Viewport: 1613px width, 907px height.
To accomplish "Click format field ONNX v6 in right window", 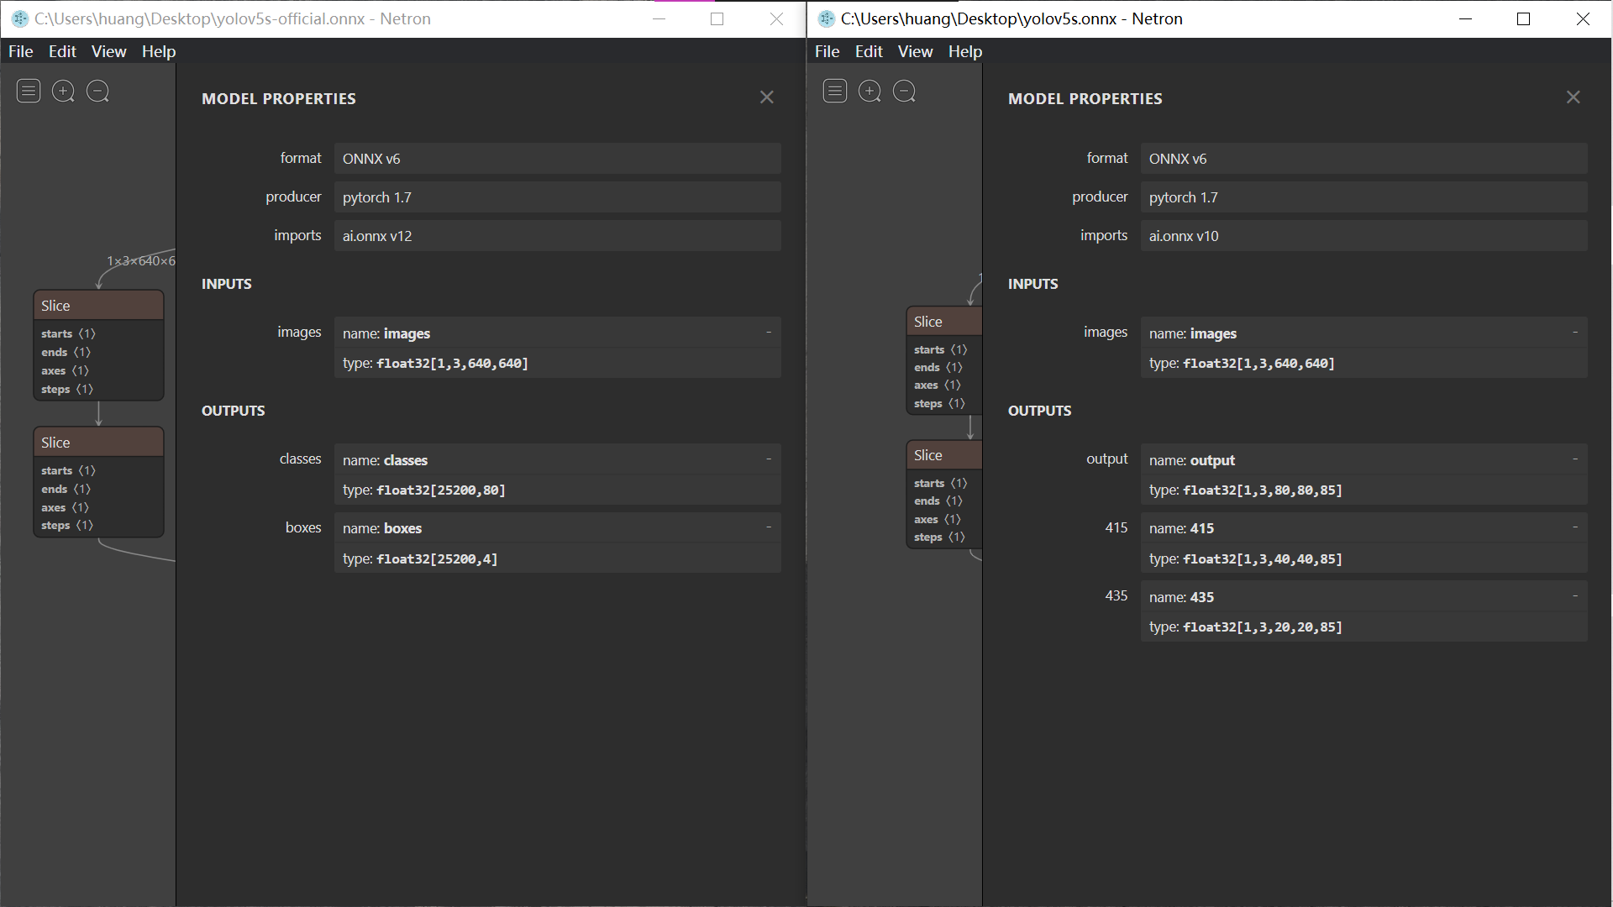I will (1364, 159).
